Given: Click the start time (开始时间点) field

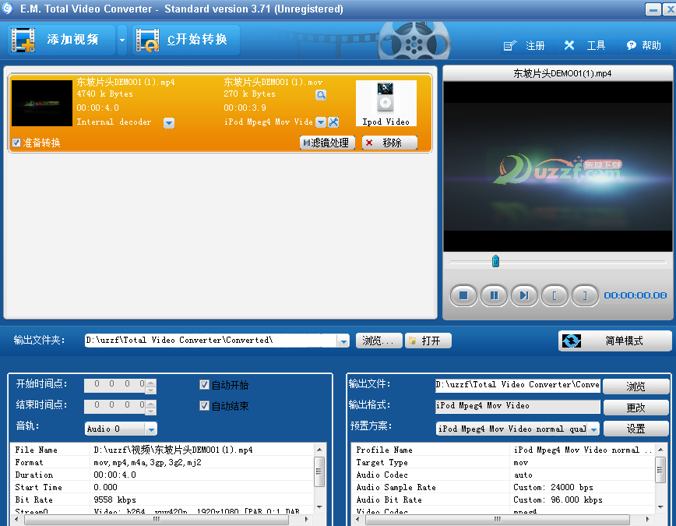Looking at the screenshot, I should pos(115,385).
